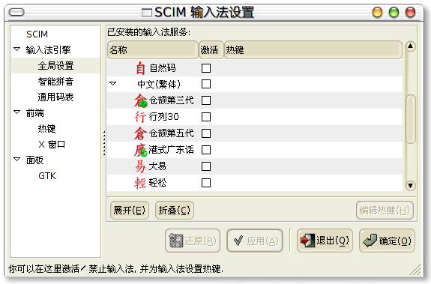The image size is (431, 284).
Task: Check the 大易 activation checkbox
Action: [x=206, y=166]
